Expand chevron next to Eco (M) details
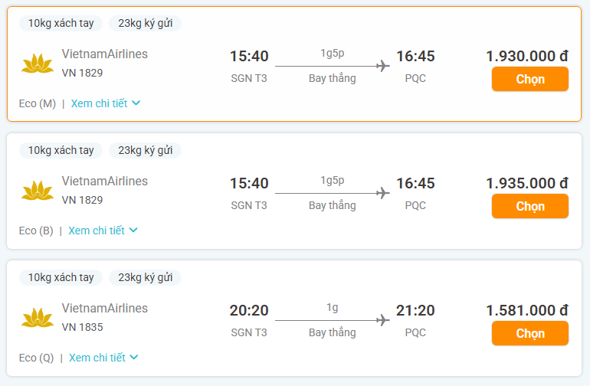Image resolution: width=590 pixels, height=386 pixels. (x=136, y=103)
